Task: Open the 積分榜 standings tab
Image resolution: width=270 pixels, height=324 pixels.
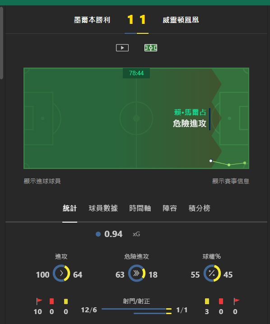Action: [200, 208]
